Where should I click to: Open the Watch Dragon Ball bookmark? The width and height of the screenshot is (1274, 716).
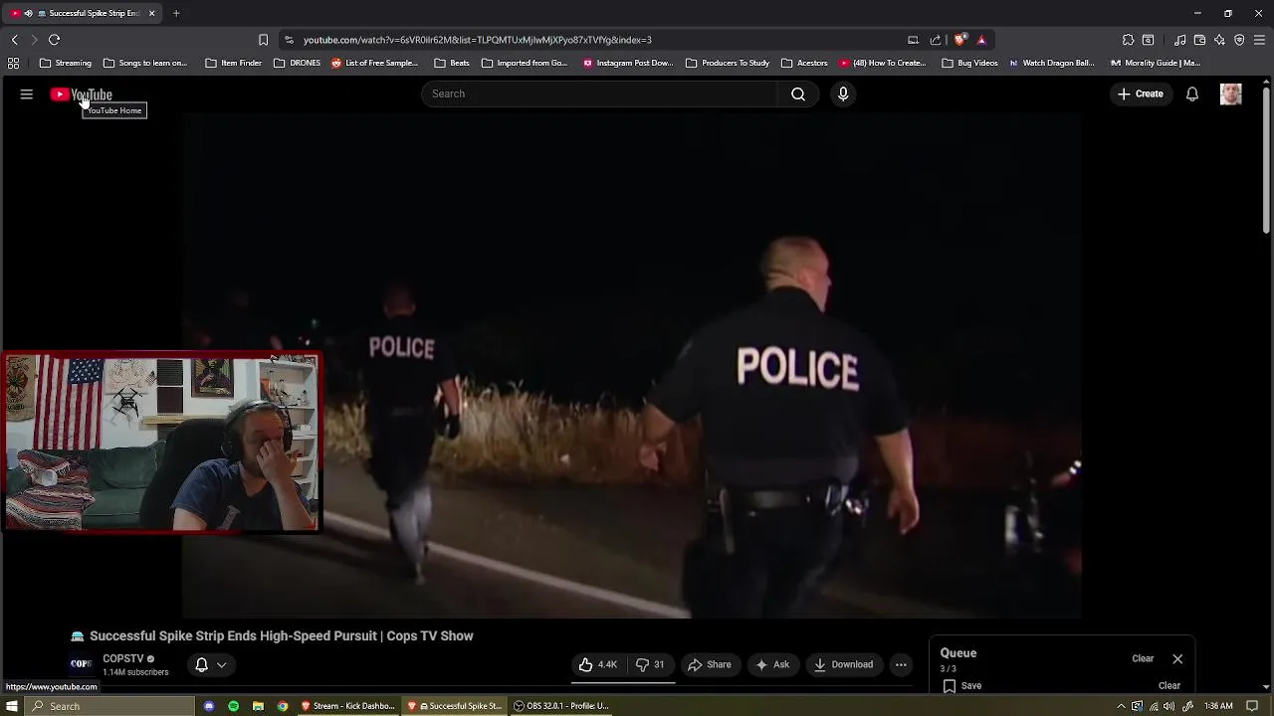1052,63
